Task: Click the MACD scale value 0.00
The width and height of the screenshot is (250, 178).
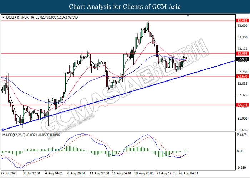Action: pos(240,151)
